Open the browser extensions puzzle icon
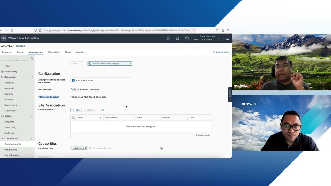 [223, 30]
